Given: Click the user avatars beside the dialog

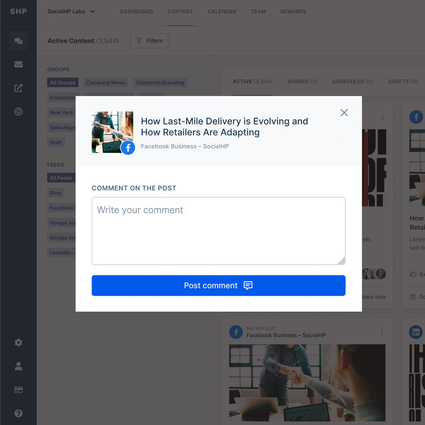Looking at the screenshot, I should click(x=374, y=274).
